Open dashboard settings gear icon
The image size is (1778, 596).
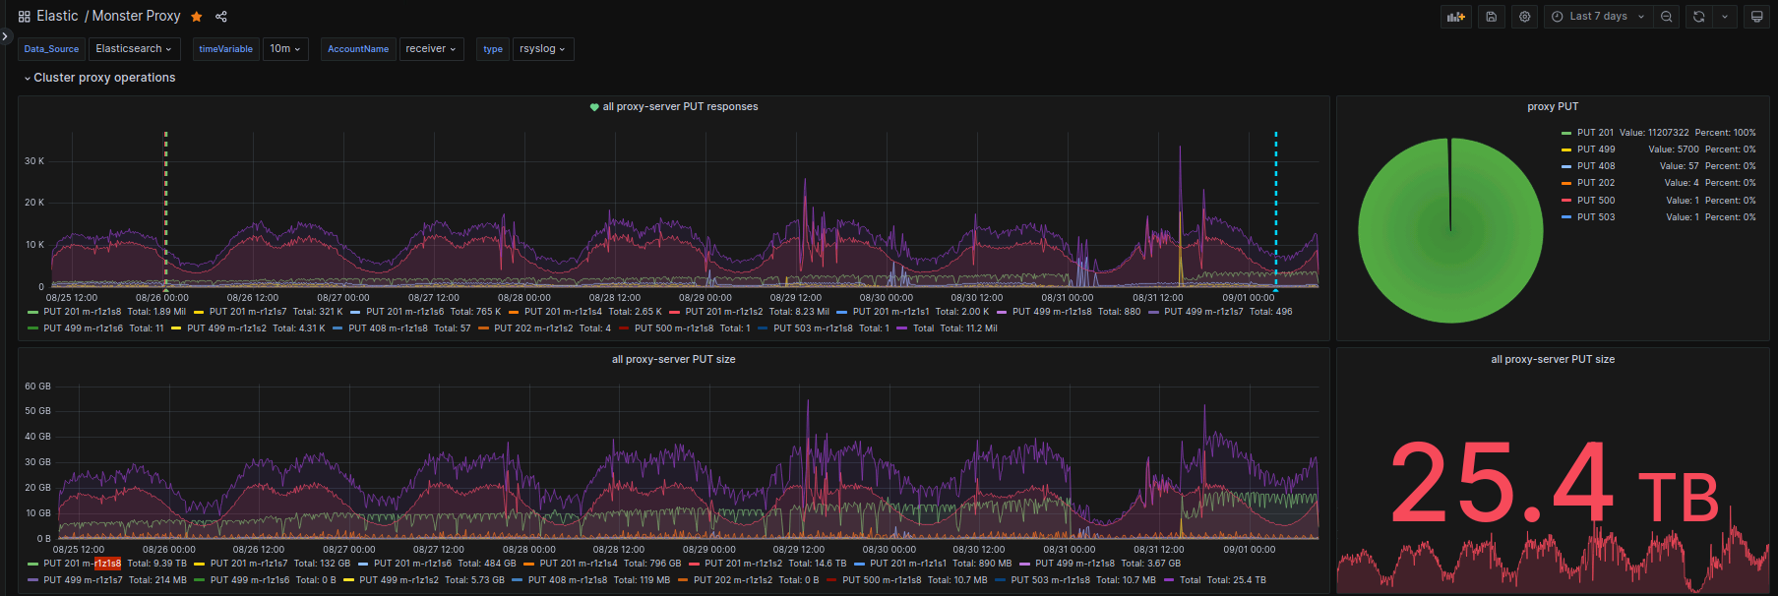click(x=1524, y=17)
